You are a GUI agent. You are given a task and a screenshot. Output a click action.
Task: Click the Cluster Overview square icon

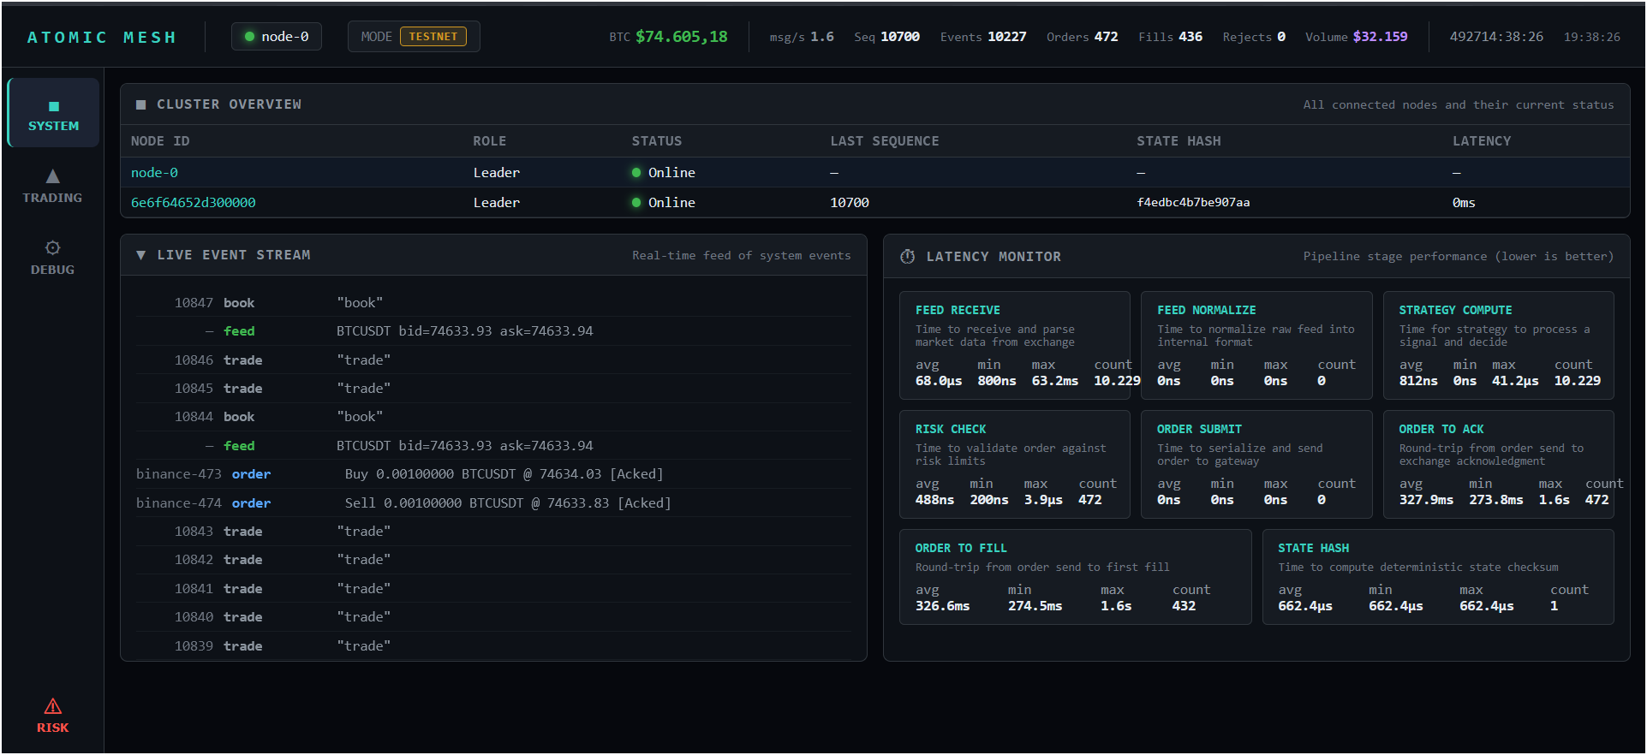(141, 104)
